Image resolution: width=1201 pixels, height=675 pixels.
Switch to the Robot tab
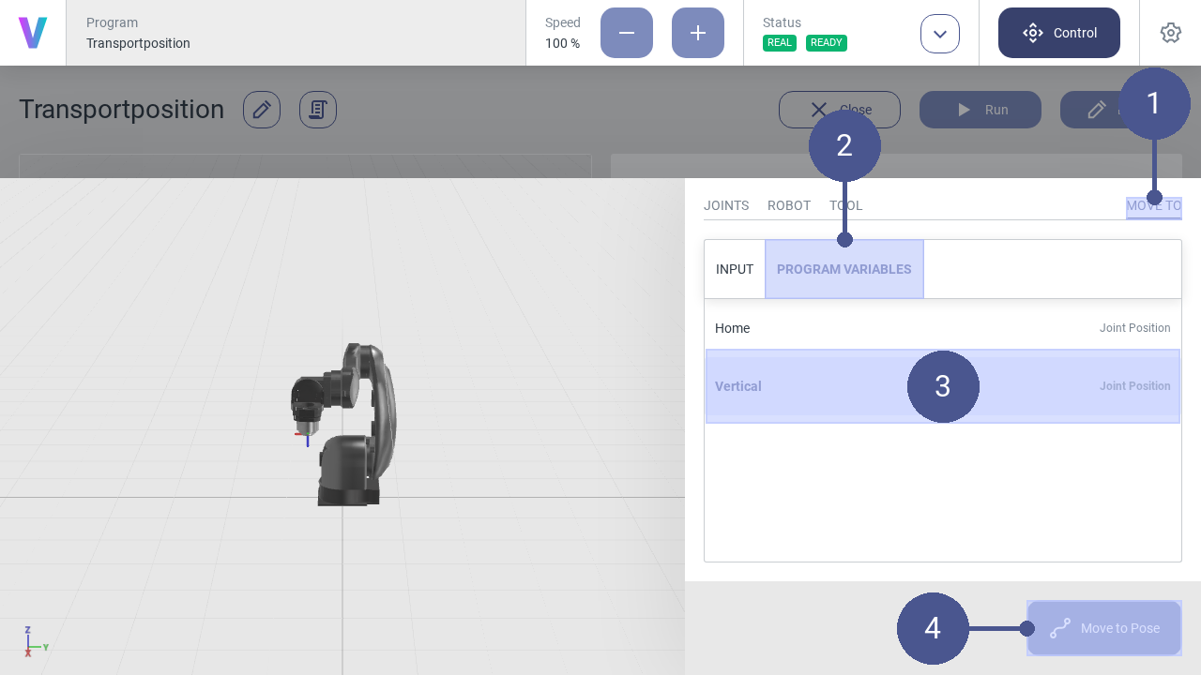tap(788, 205)
